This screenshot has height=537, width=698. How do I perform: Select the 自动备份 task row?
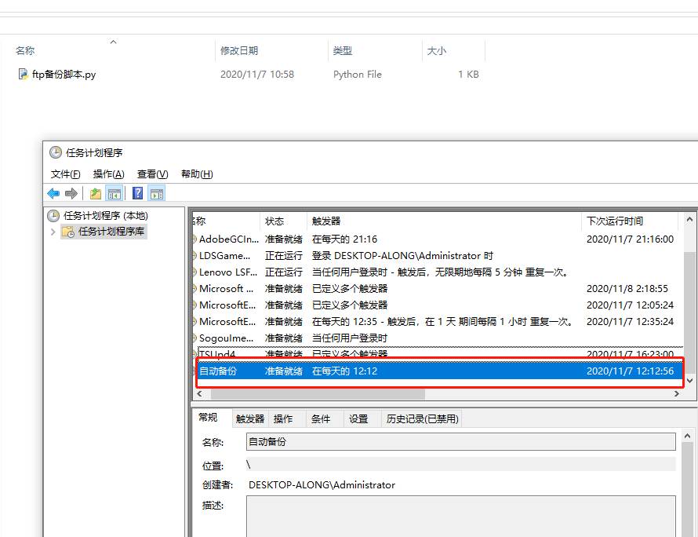440,371
